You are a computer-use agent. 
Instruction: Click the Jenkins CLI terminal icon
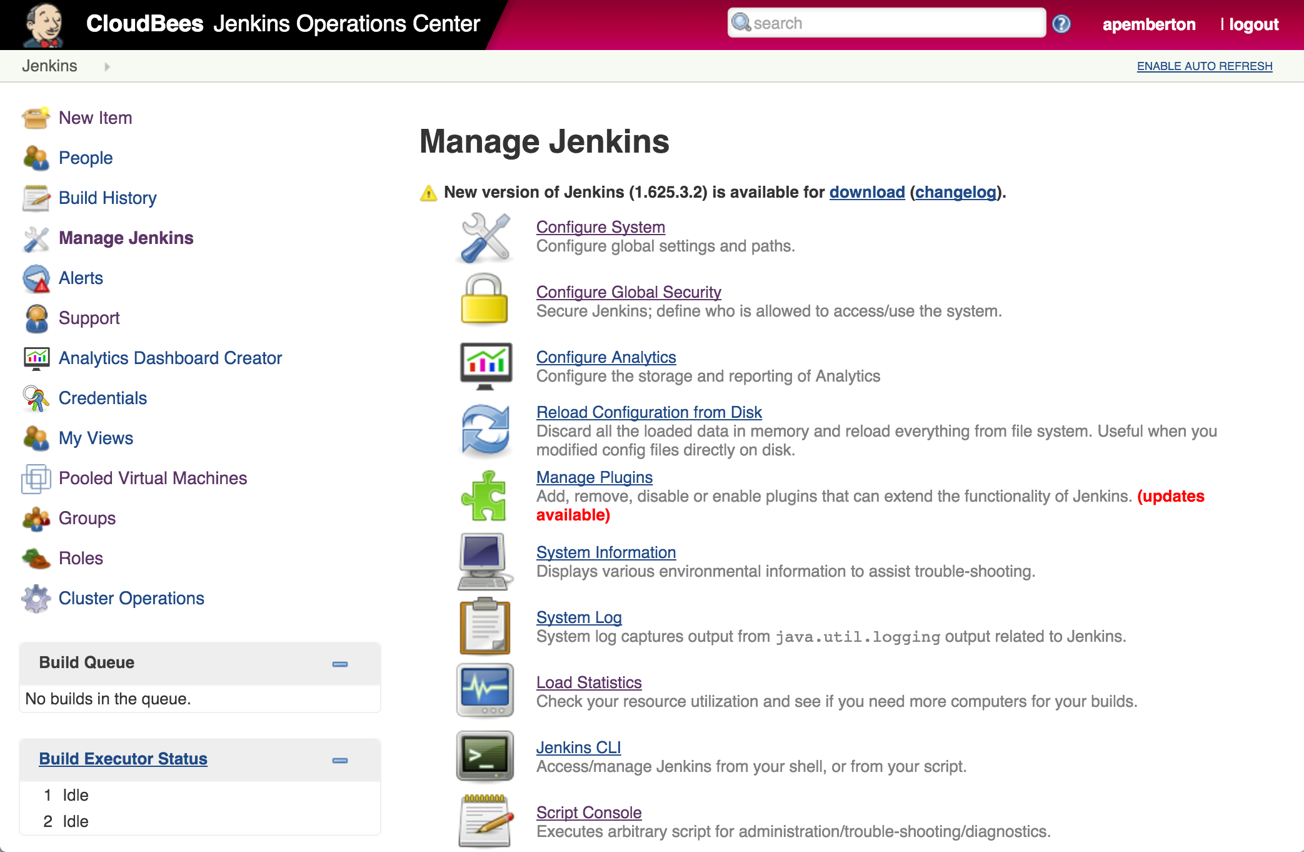click(x=485, y=756)
